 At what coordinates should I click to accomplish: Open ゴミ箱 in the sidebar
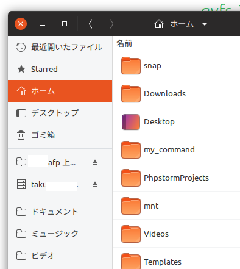(60, 135)
